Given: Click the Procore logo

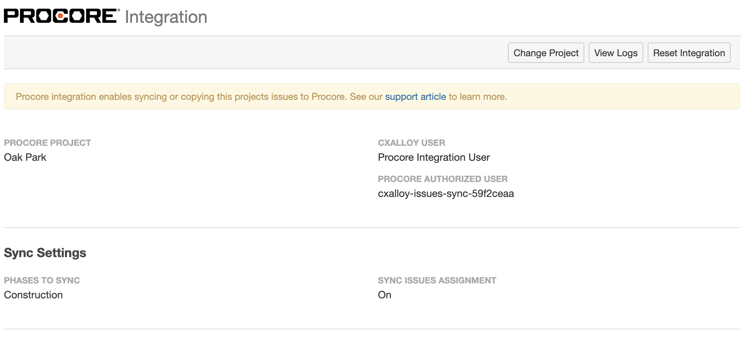Looking at the screenshot, I should (62, 16).
